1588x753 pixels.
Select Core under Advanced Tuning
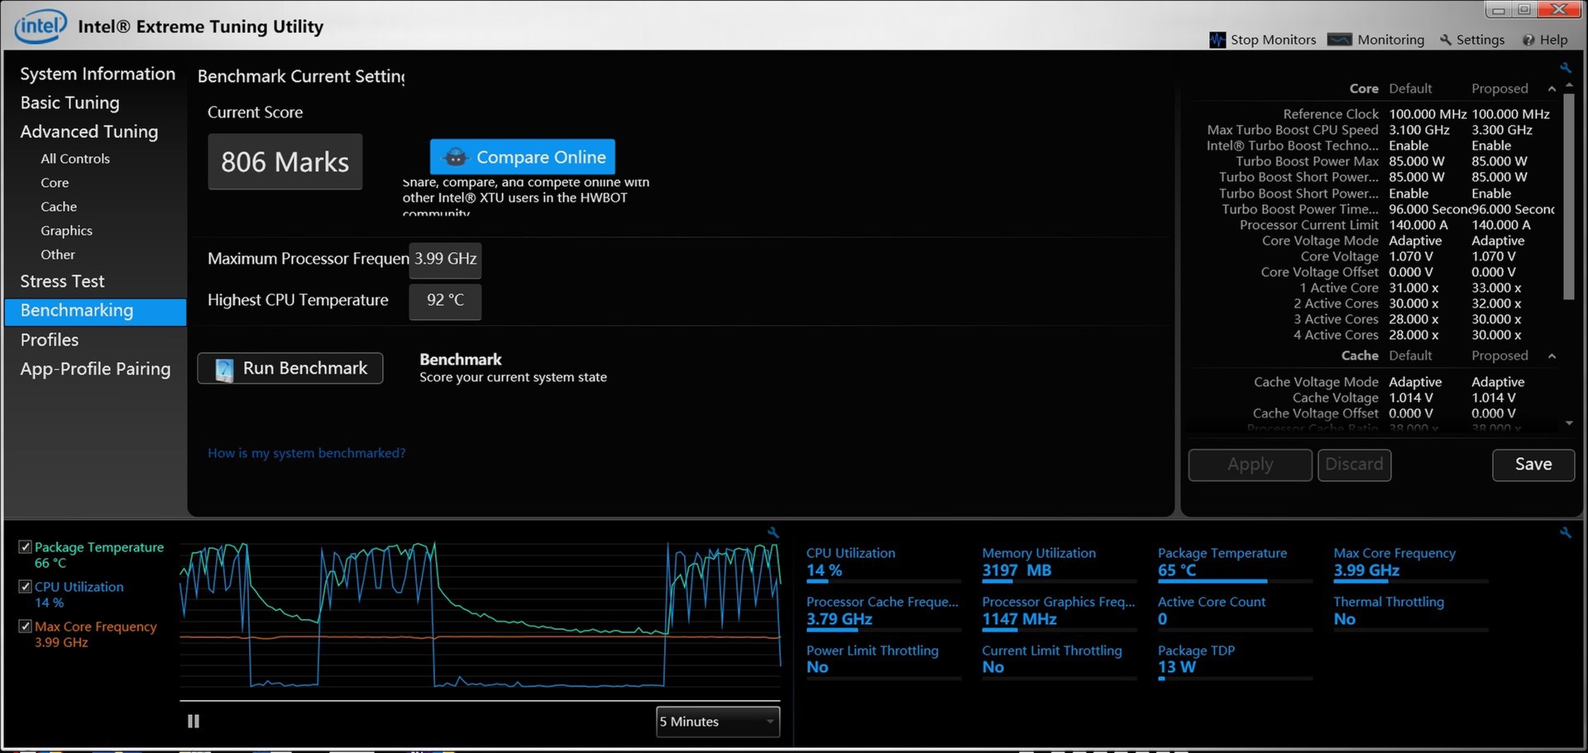click(55, 183)
